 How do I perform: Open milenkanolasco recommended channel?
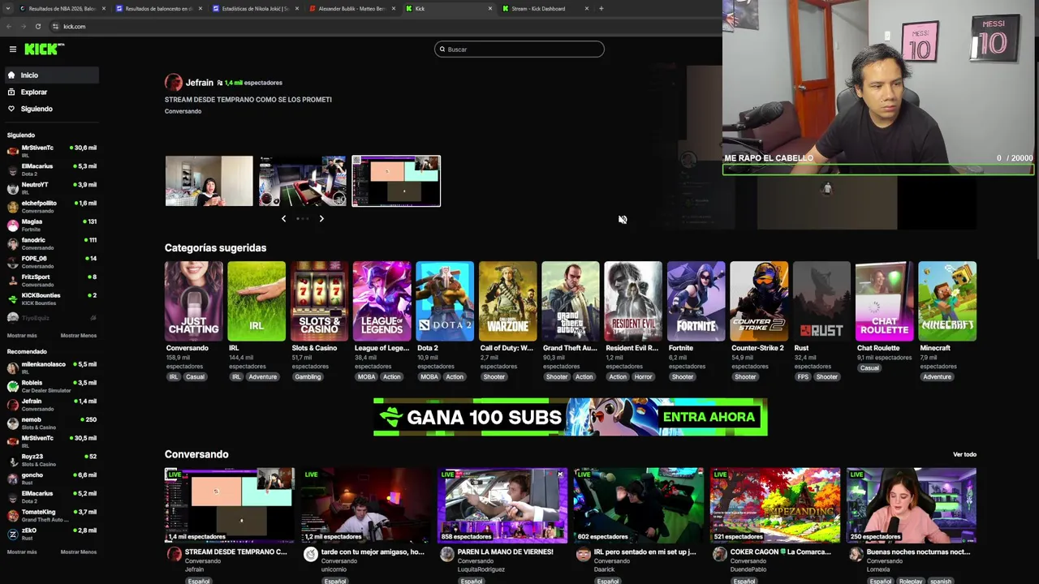pyautogui.click(x=51, y=367)
